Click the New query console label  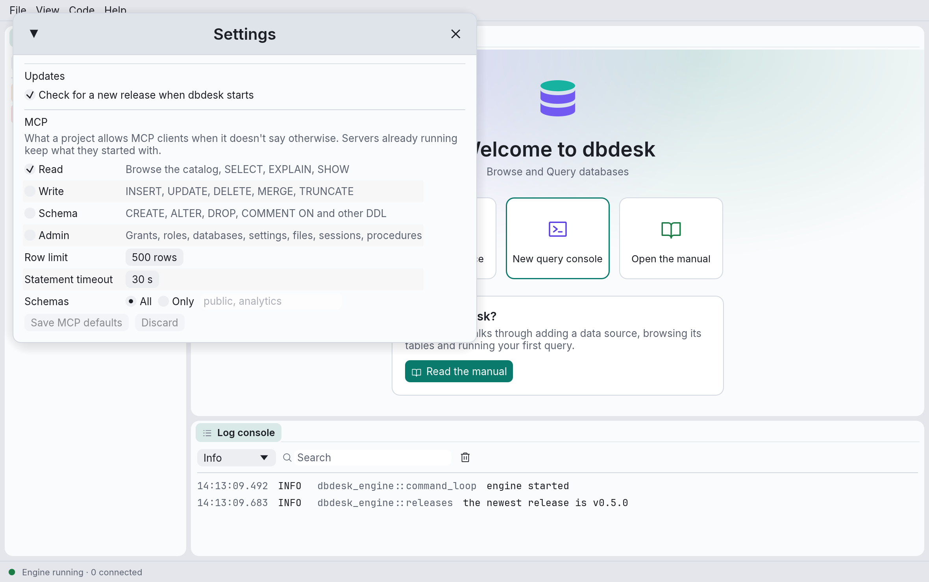[x=557, y=259]
